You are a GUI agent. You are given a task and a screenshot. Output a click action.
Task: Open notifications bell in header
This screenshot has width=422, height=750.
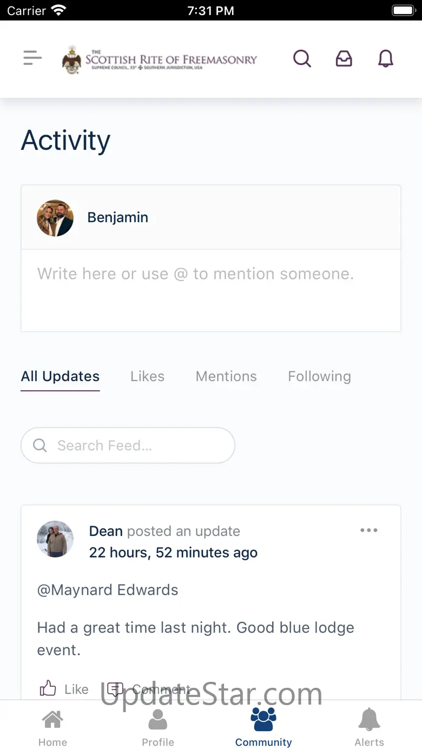[385, 58]
